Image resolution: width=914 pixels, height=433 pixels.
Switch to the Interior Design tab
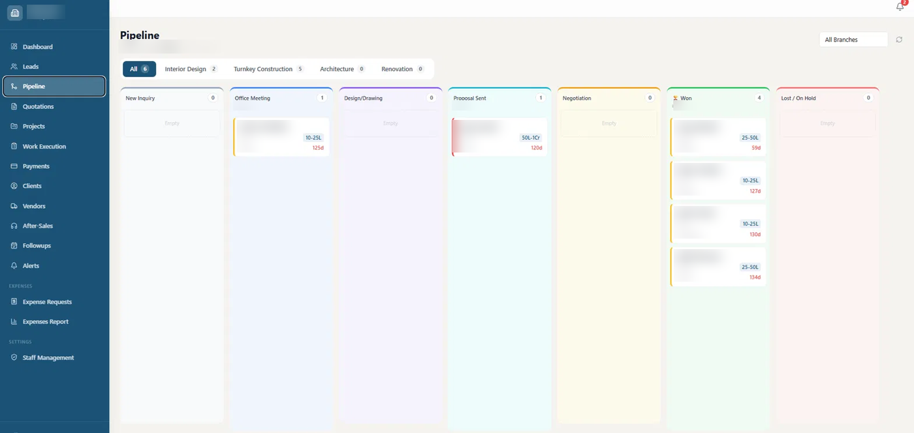tap(191, 69)
